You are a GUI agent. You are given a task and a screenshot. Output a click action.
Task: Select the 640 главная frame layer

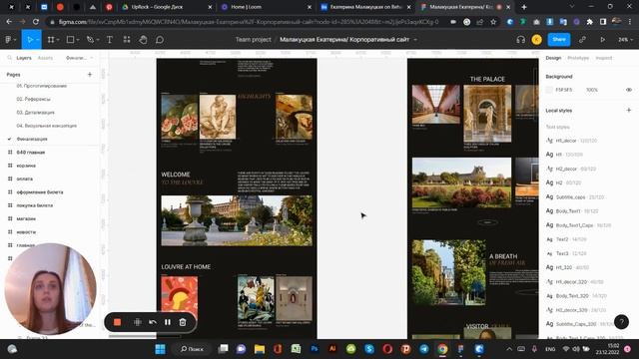(31, 153)
